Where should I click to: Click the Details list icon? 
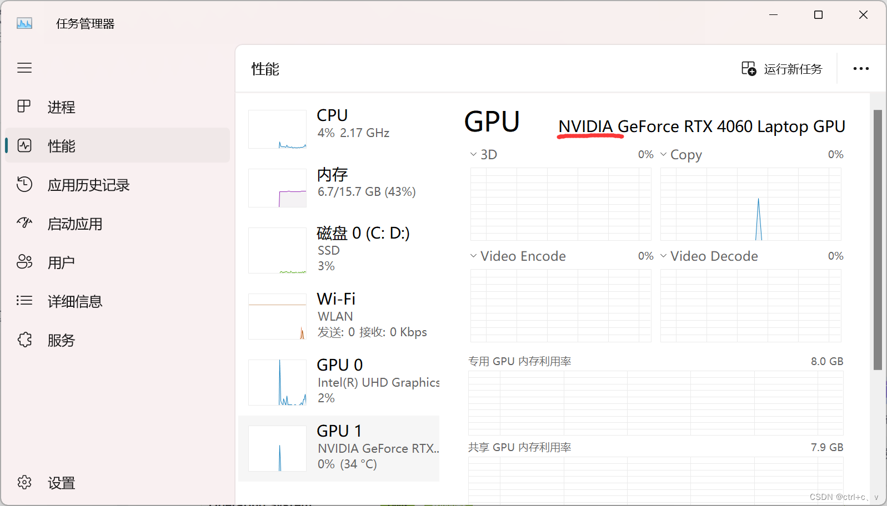point(24,301)
